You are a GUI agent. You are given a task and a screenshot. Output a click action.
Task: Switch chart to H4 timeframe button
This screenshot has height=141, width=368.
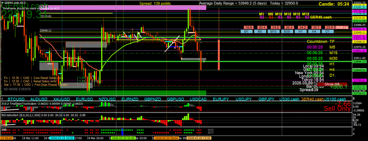tap(314, 32)
